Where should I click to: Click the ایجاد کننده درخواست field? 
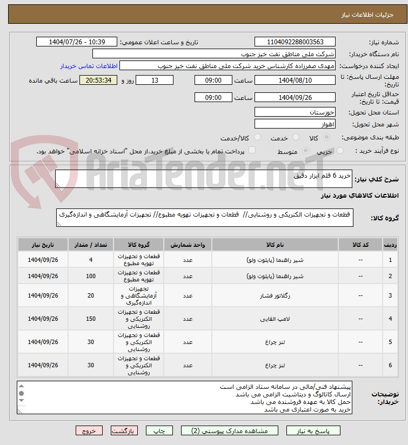pos(228,65)
